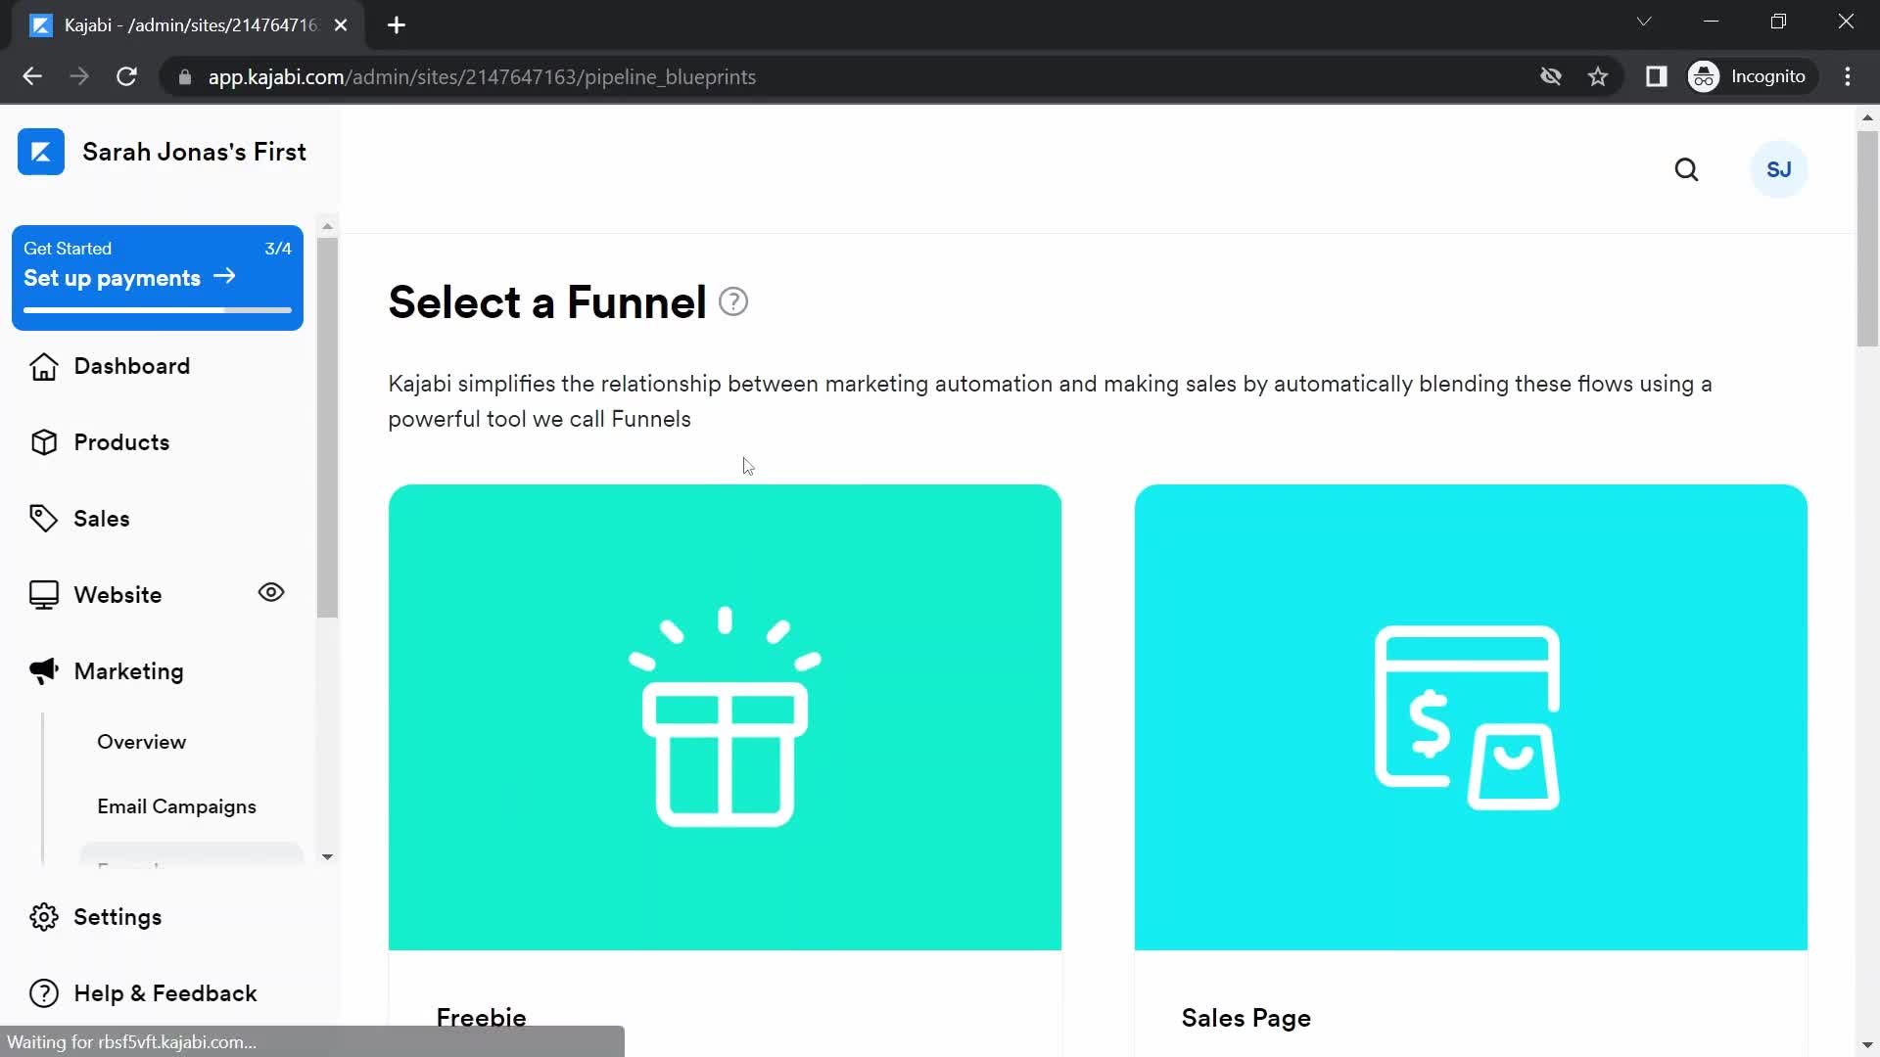Click the Kajabi logo icon
Image resolution: width=1880 pixels, height=1057 pixels.
point(41,152)
